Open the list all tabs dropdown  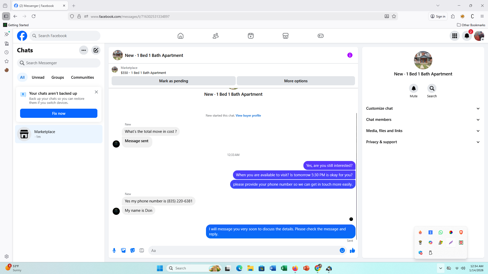pos(438,6)
